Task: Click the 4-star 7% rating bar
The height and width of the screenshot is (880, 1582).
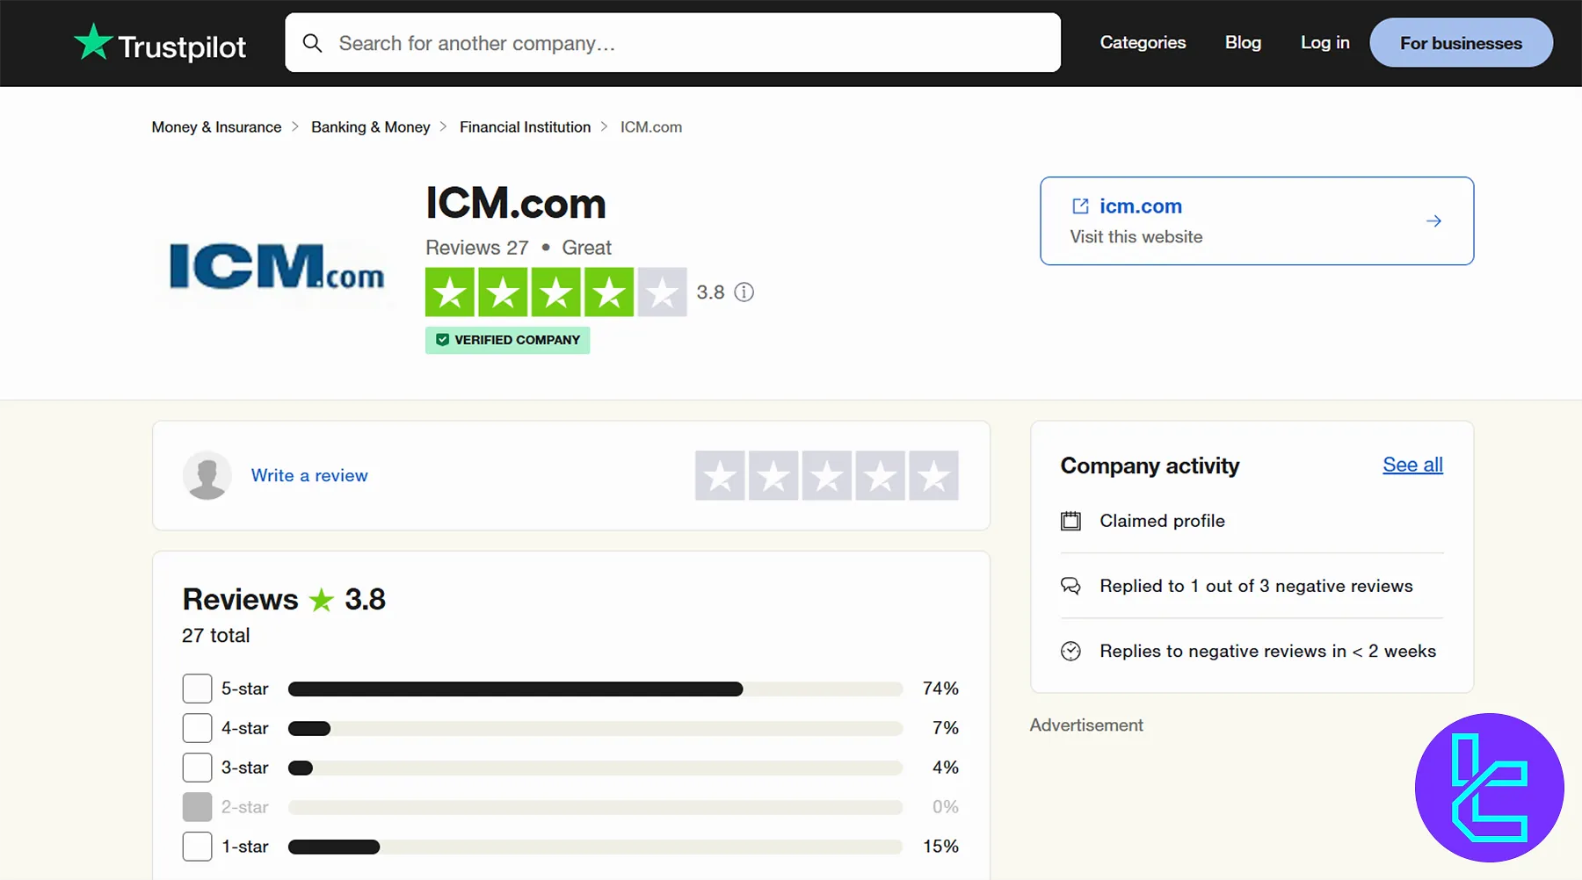Action: pos(595,728)
